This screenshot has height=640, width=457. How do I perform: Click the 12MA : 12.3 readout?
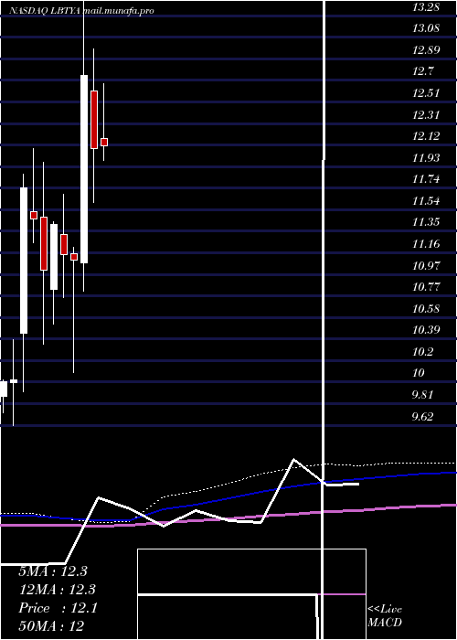(x=57, y=590)
